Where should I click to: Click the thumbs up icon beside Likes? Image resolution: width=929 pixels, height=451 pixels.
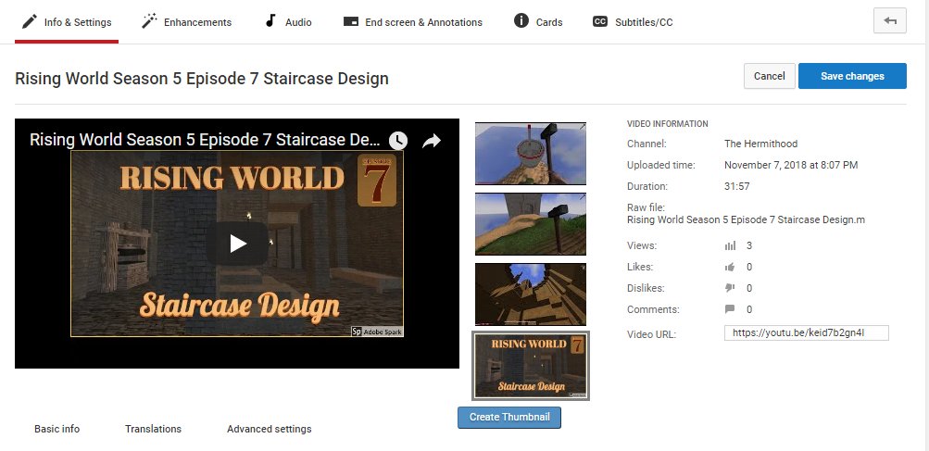pos(730,267)
